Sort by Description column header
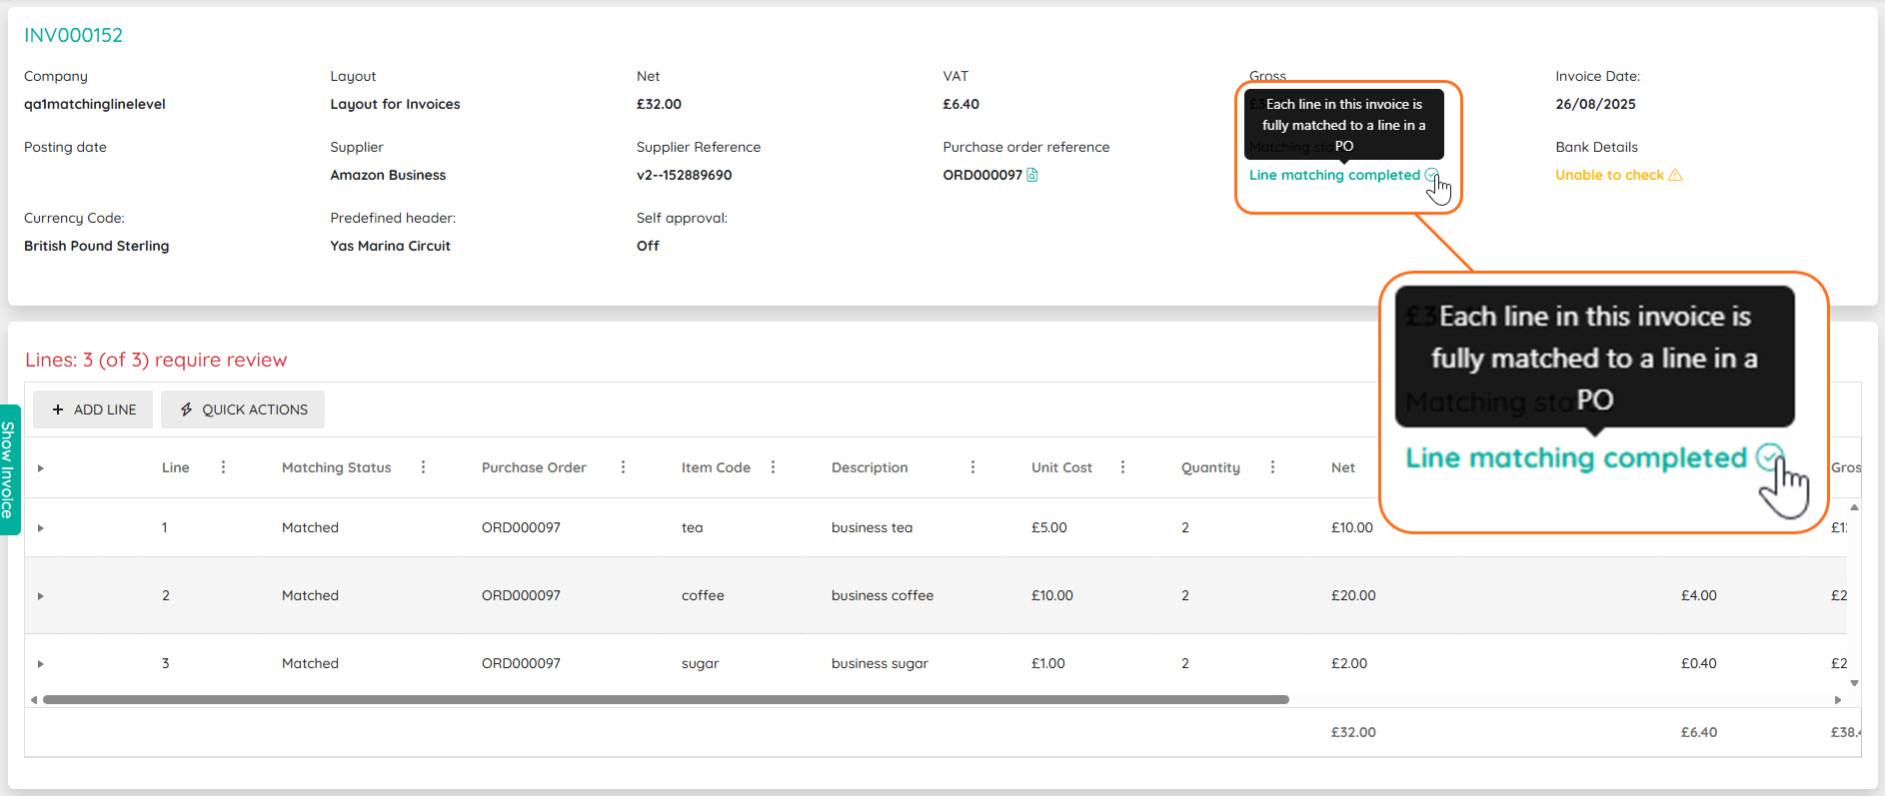The height and width of the screenshot is (796, 1885). (x=870, y=467)
